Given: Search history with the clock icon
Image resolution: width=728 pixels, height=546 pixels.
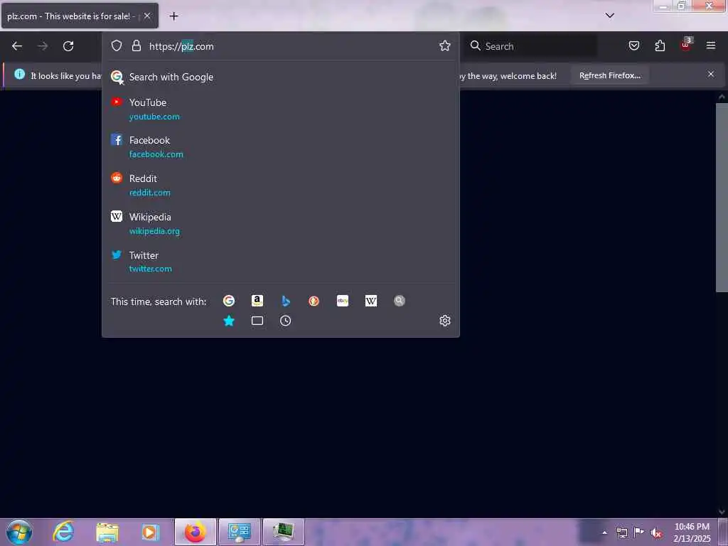Looking at the screenshot, I should 286,321.
